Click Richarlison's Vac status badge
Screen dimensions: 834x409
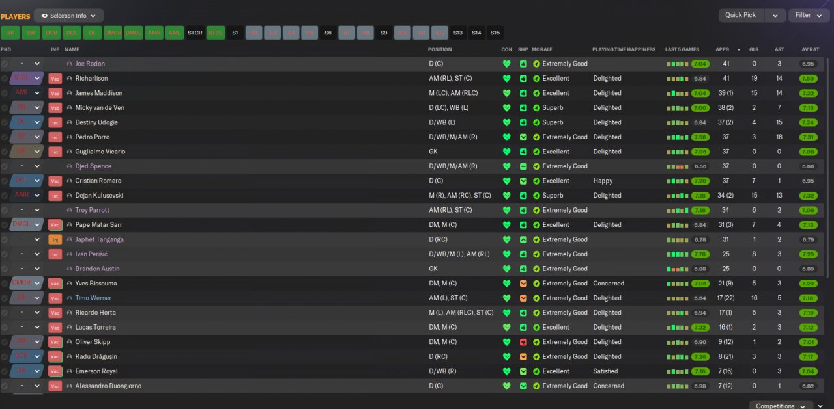pyautogui.click(x=55, y=79)
